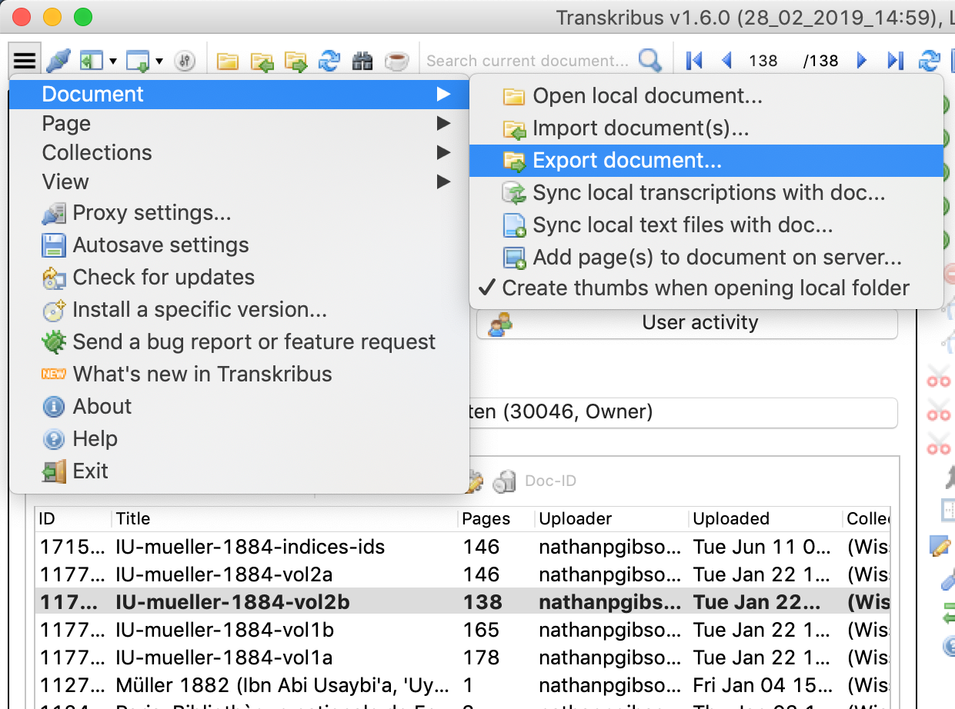Expand the Collections submenu
The height and width of the screenshot is (709, 955).
[x=96, y=152]
